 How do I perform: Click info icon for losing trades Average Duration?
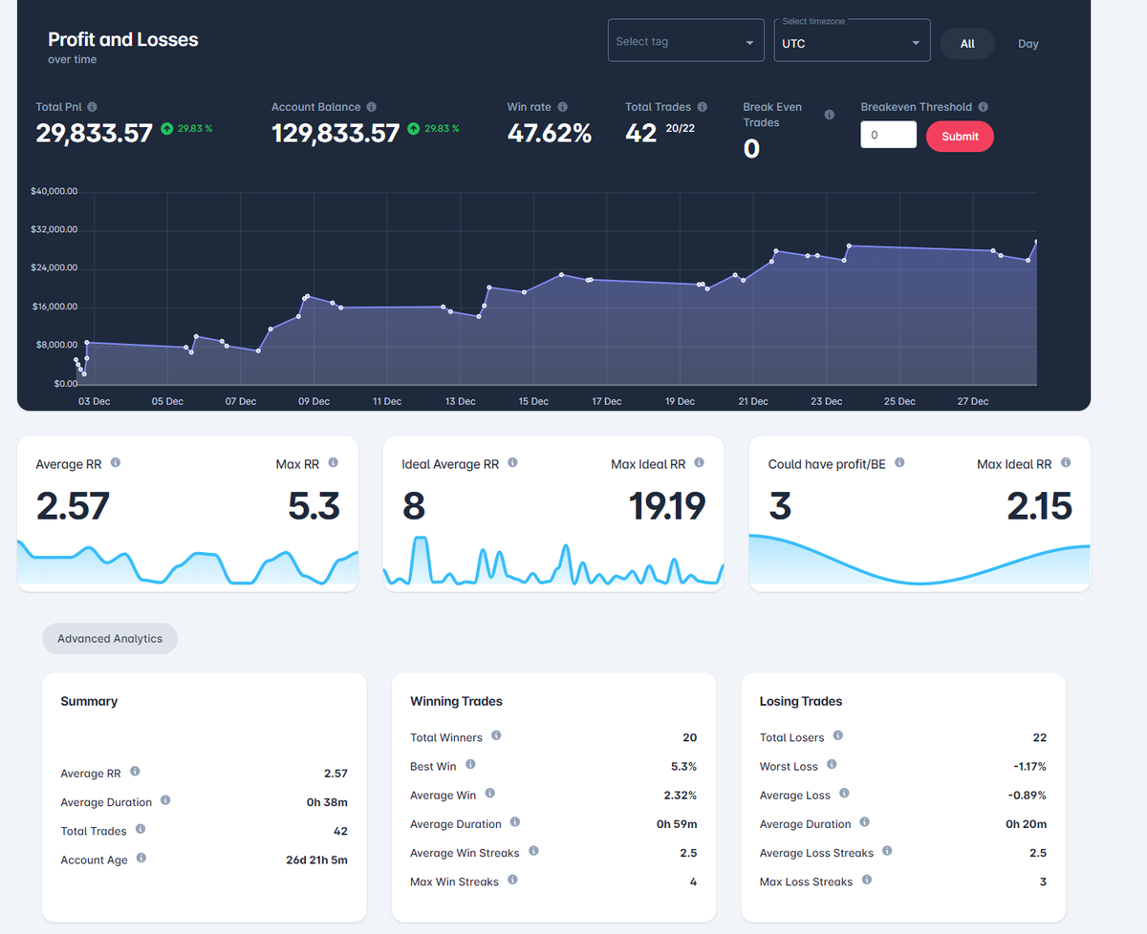pyautogui.click(x=864, y=822)
